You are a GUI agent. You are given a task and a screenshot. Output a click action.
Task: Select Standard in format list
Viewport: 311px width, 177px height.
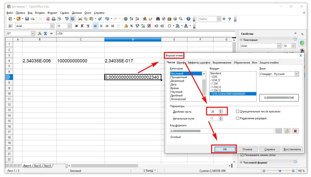tap(215, 73)
